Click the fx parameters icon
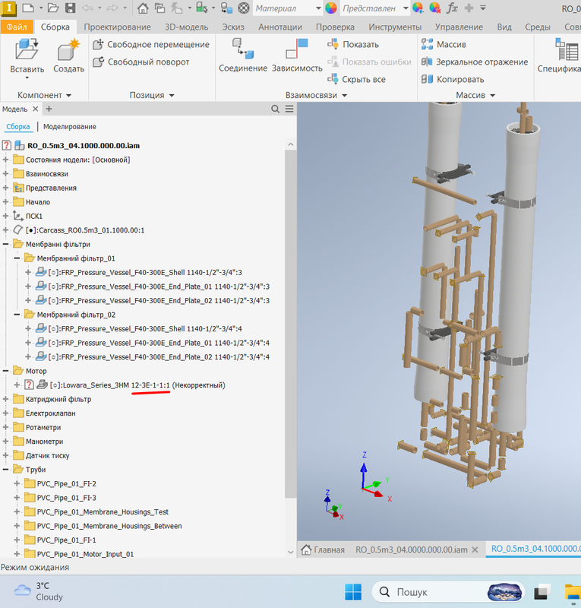The image size is (581, 608). (x=452, y=8)
